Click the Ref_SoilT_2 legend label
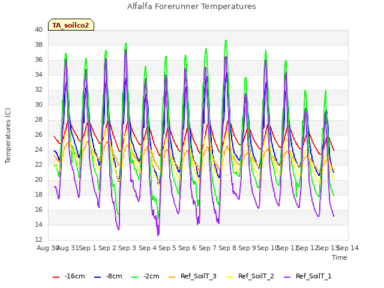Viewport: 384px width, 288px height. [256, 276]
